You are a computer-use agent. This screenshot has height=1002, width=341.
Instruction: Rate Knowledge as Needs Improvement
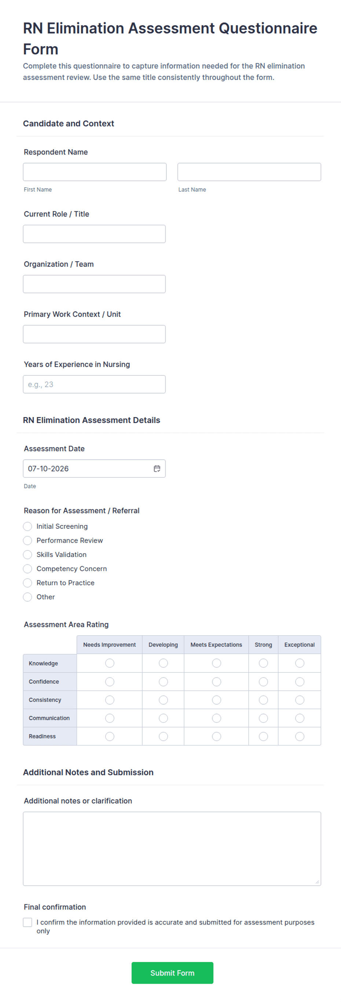point(110,663)
